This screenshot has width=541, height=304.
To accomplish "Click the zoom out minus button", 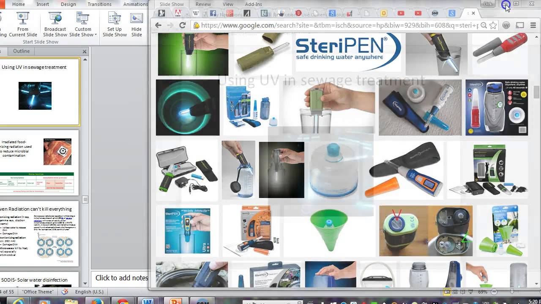I will click(x=494, y=292).
